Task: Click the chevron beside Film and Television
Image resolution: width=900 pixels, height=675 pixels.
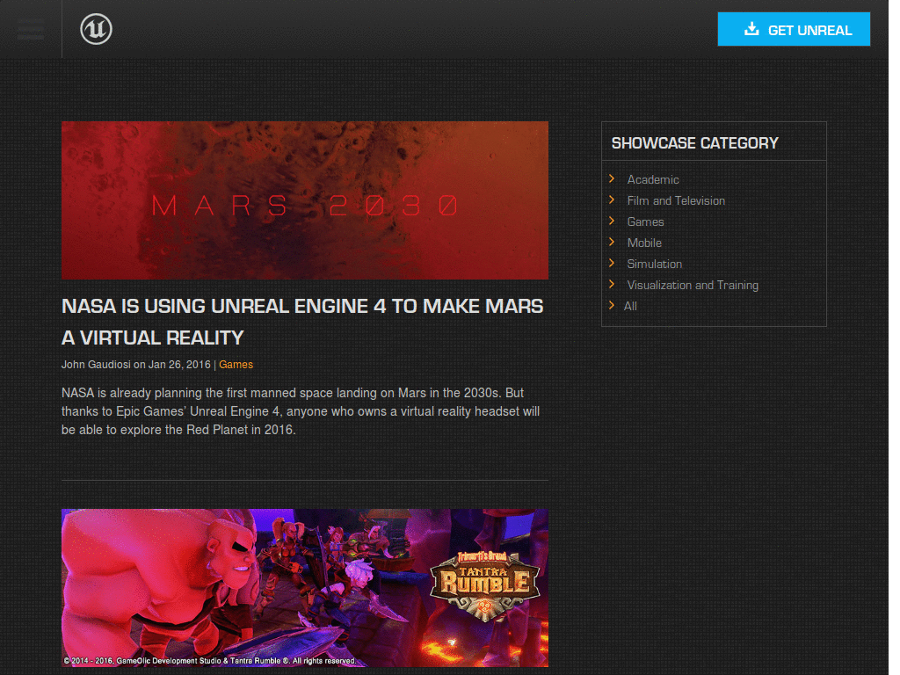Action: click(x=612, y=200)
